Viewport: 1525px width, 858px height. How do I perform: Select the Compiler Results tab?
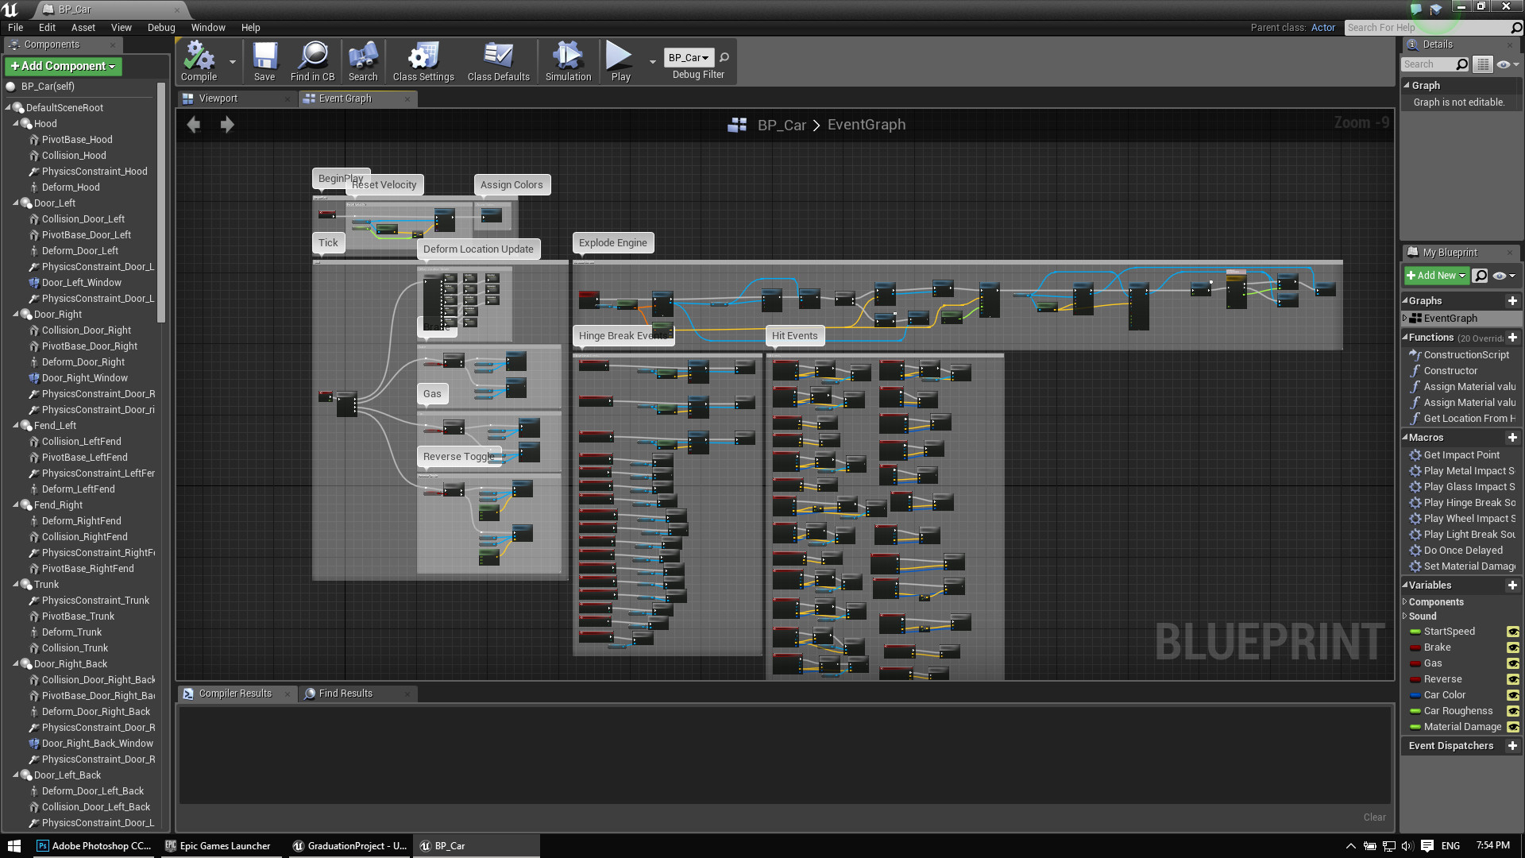point(237,694)
